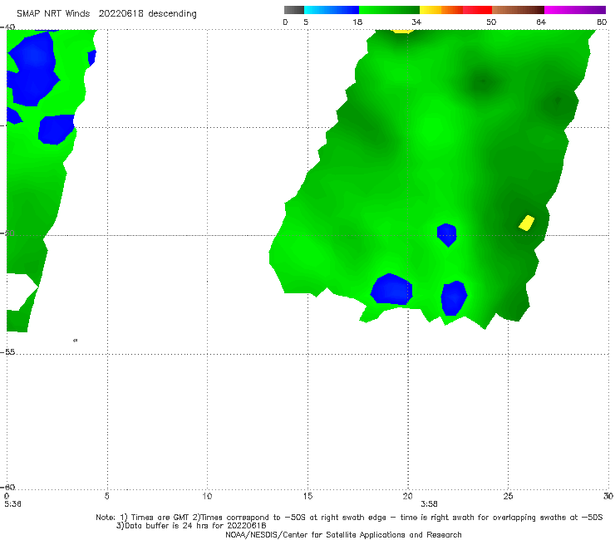Click the color bar label 18

[x=357, y=22]
